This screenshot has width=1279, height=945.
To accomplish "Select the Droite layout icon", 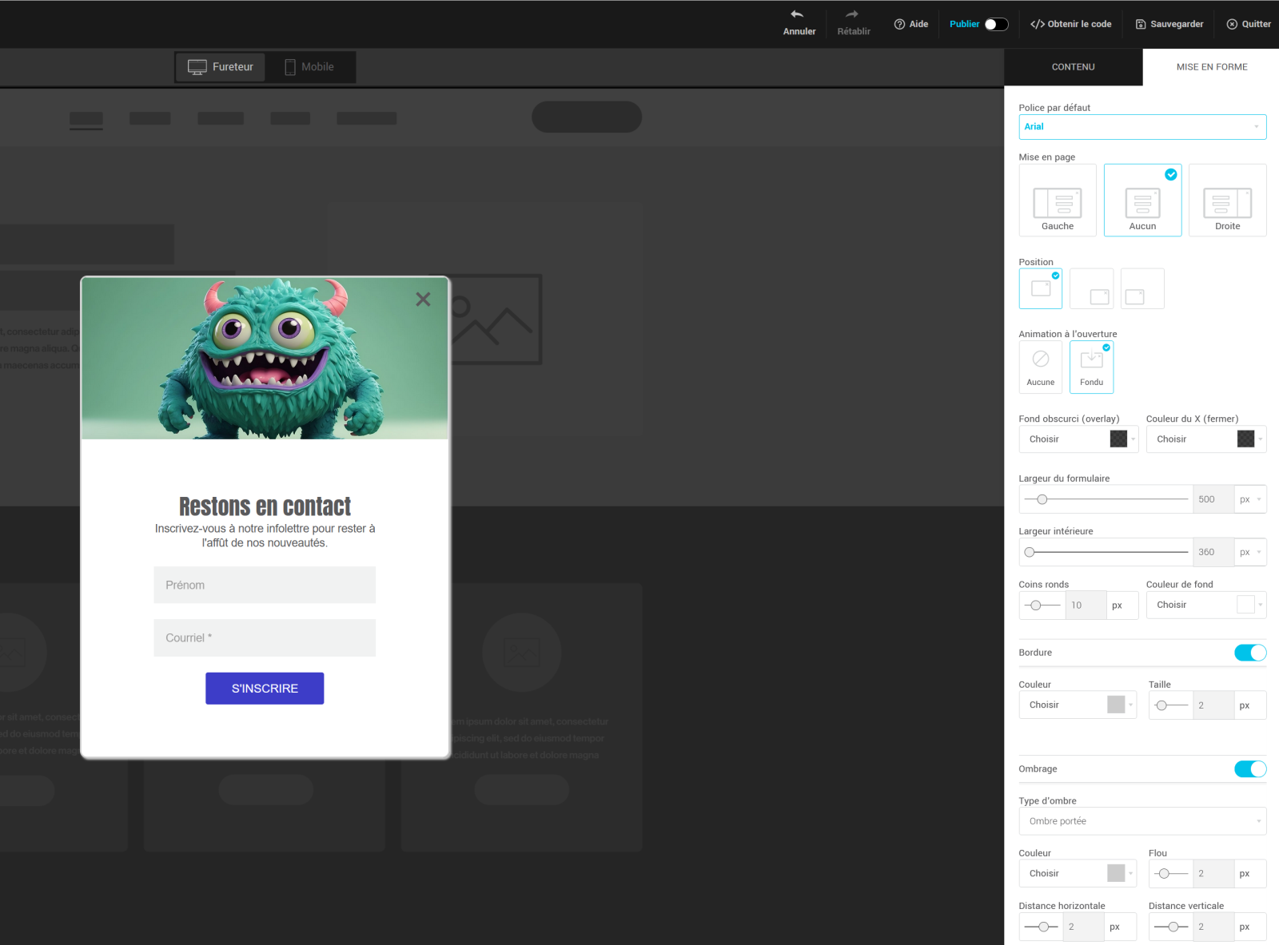I will 1227,202.
